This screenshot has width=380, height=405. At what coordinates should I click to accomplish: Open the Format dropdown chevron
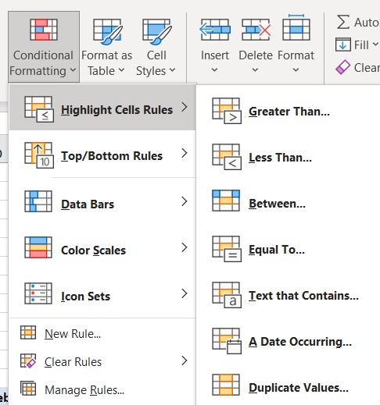(x=296, y=69)
